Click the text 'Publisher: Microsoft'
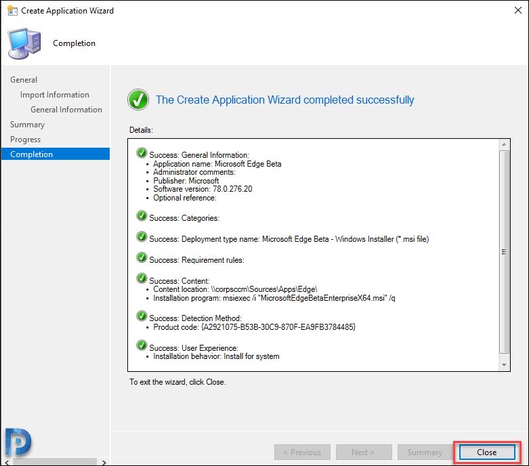The height and width of the screenshot is (466, 529). click(186, 181)
